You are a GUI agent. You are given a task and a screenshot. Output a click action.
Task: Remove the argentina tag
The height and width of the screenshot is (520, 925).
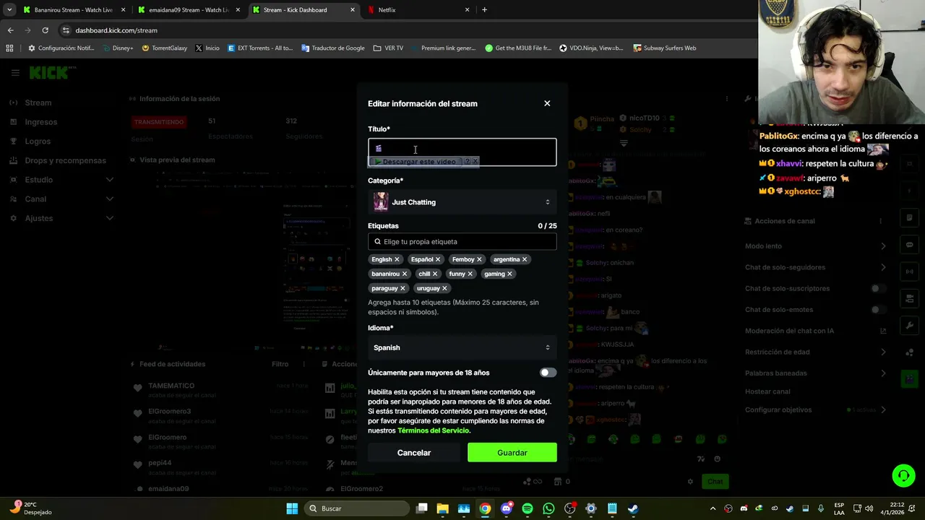pos(525,259)
